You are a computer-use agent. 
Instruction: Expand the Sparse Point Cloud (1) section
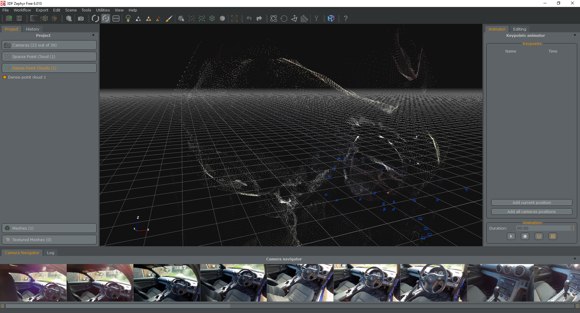pos(49,57)
